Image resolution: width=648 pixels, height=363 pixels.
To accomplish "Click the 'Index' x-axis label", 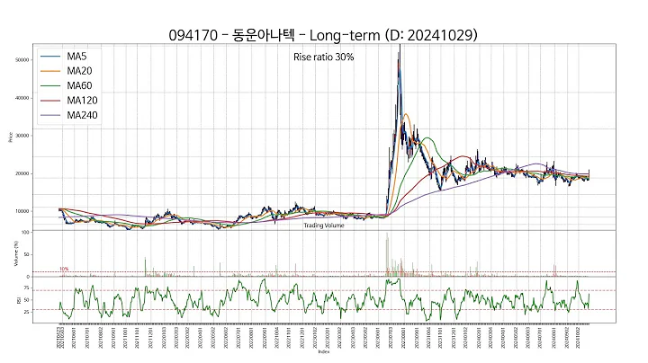I will (324, 352).
